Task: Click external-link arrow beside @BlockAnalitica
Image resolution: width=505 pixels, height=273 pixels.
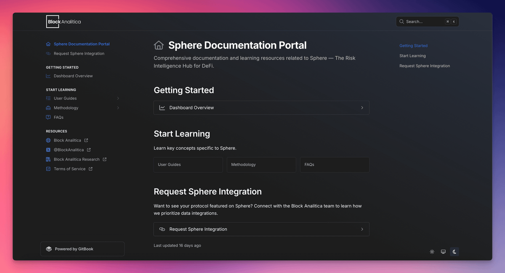Action: point(89,150)
